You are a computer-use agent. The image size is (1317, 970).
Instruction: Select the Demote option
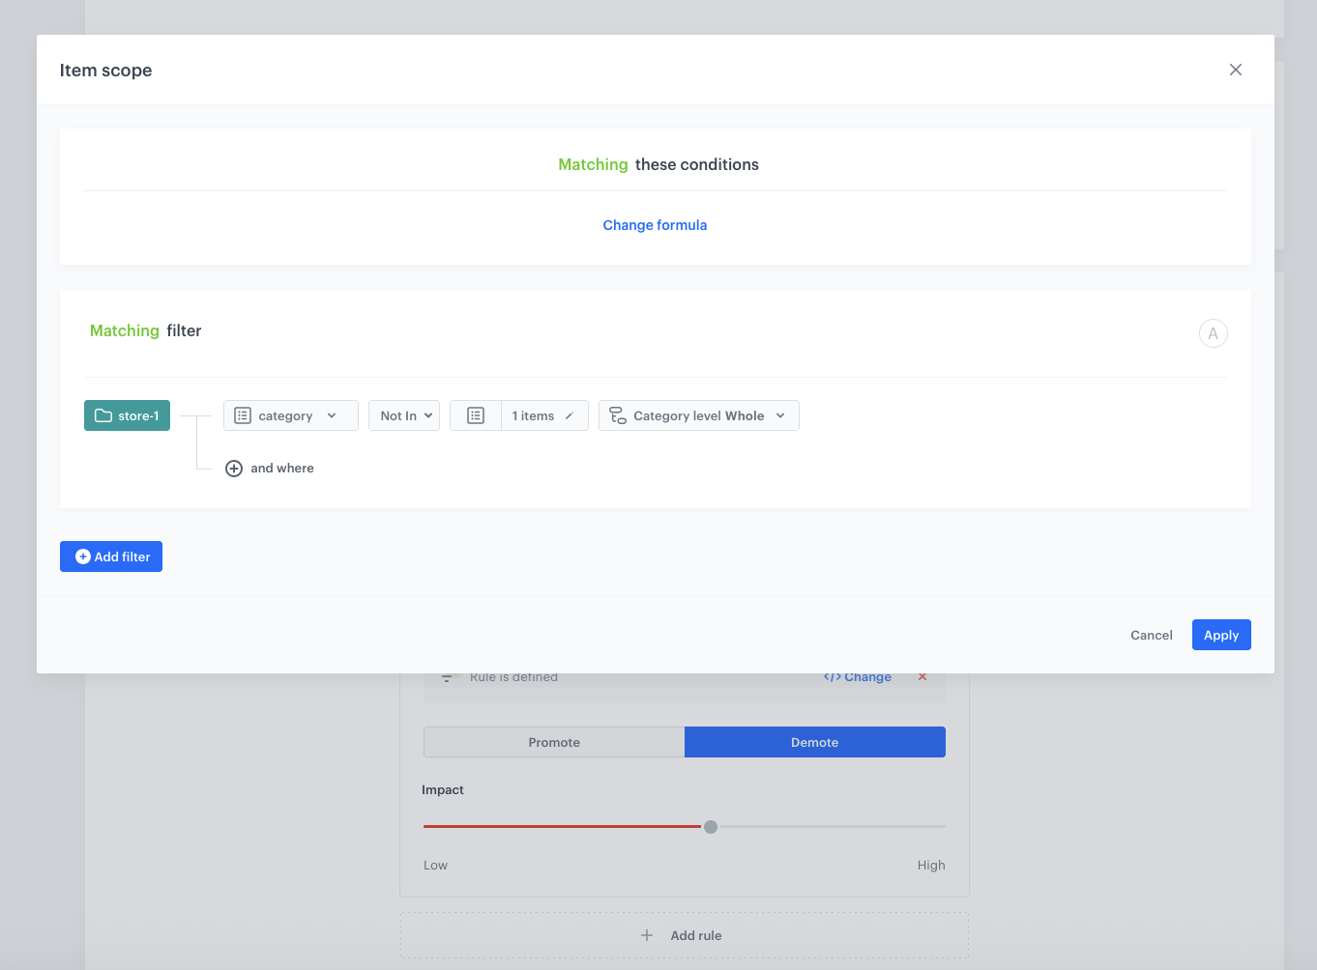[x=814, y=742]
